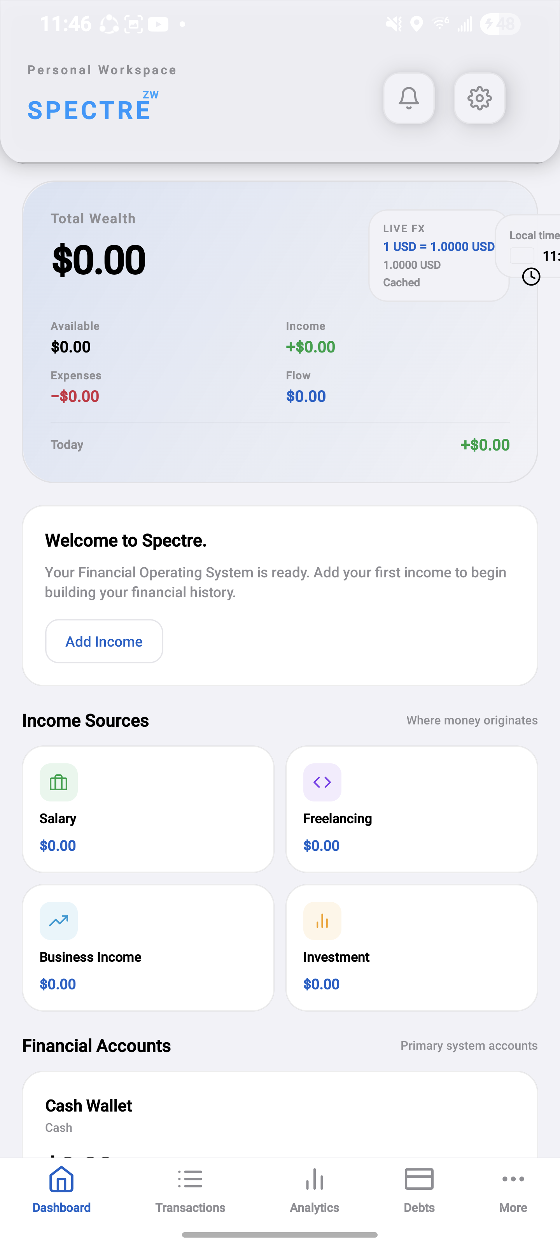The image size is (560, 1245).
Task: Tap the Local time widget
Action: coord(528,247)
